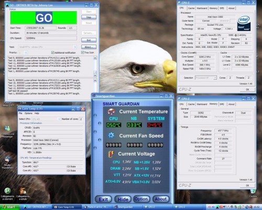
Task: Click the Core #0 temperature field in Core Temp
Action: (x=49, y=166)
